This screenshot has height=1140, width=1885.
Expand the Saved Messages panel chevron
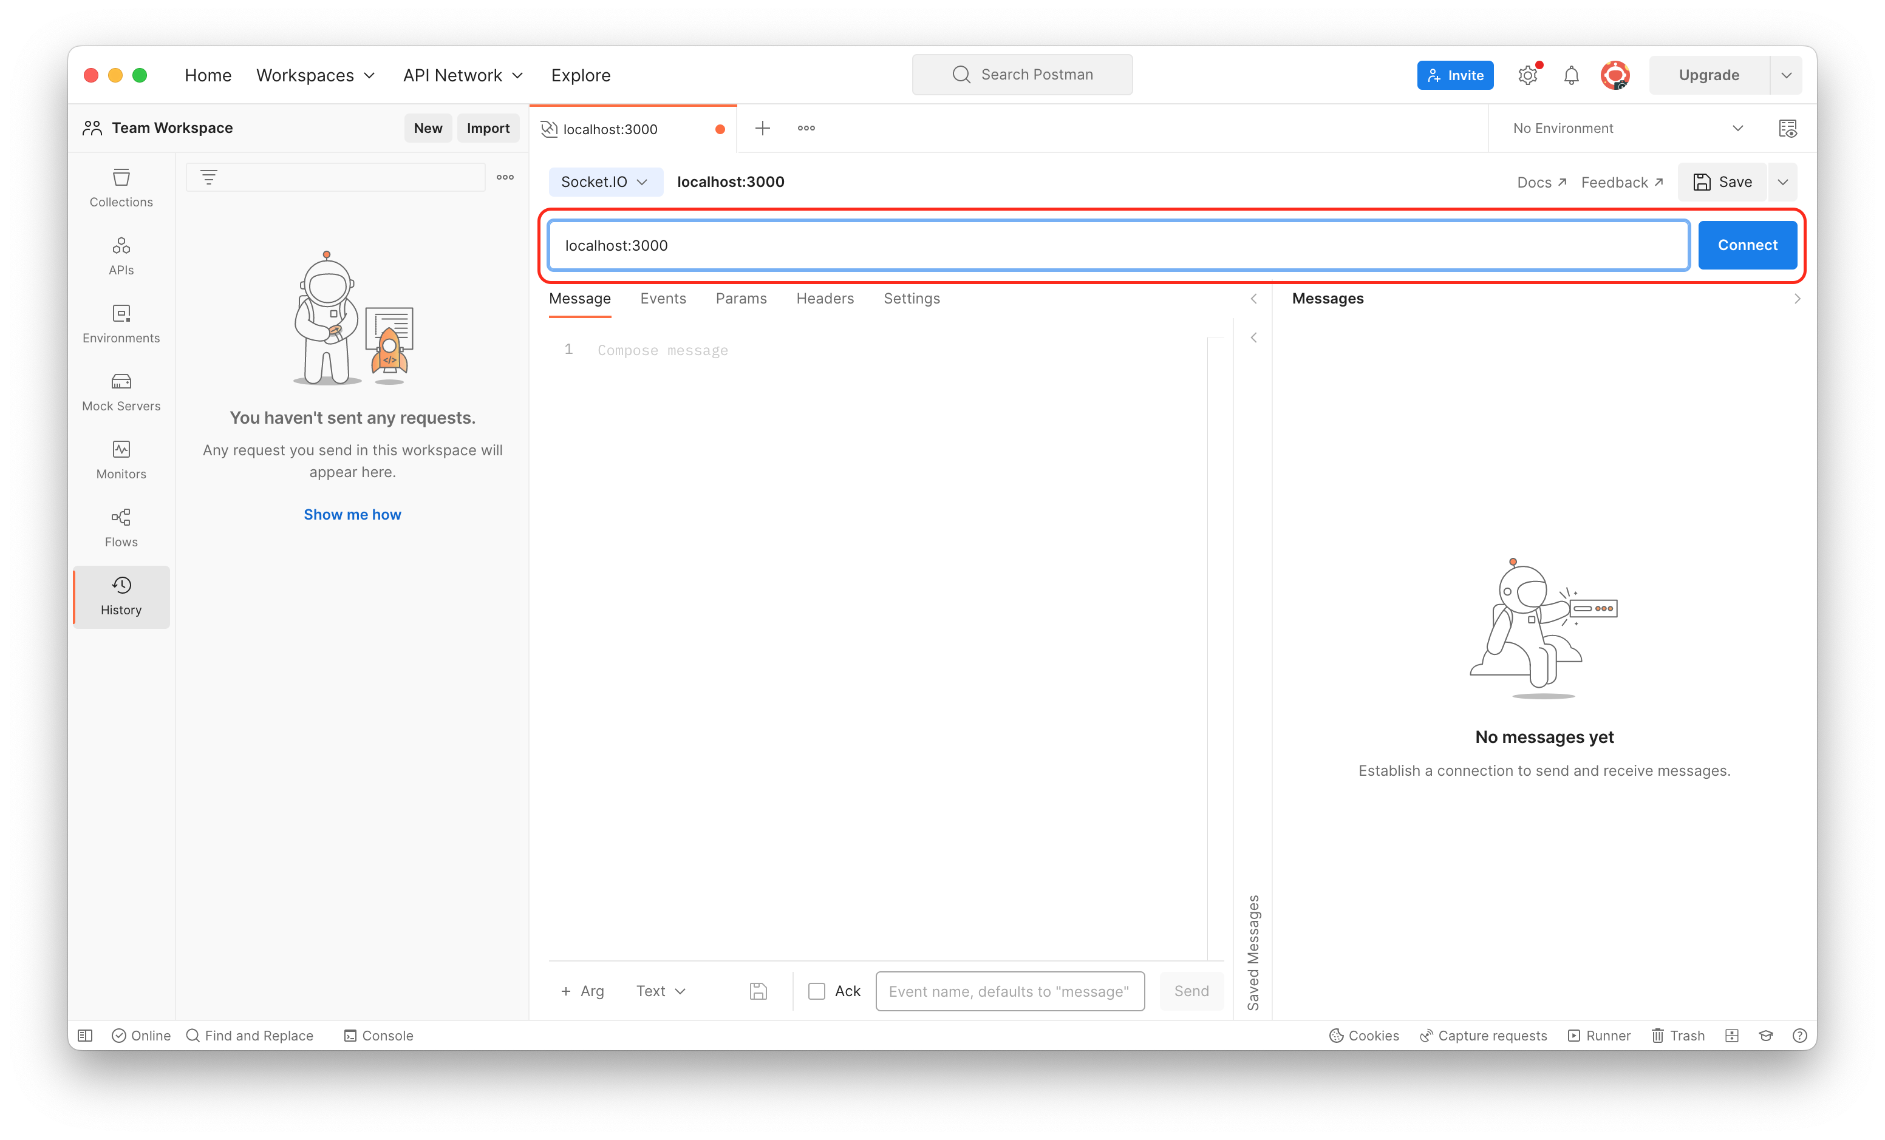click(1253, 338)
